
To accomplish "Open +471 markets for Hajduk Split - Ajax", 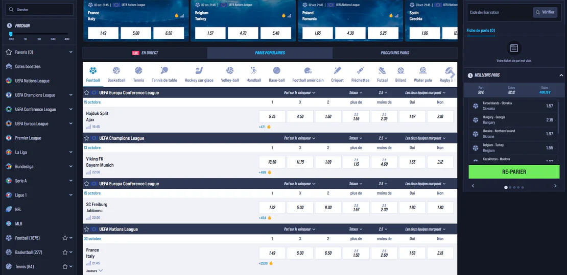I will [262, 127].
